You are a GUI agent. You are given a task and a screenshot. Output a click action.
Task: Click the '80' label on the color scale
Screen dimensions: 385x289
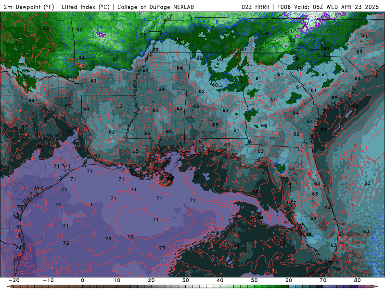pos(358,280)
